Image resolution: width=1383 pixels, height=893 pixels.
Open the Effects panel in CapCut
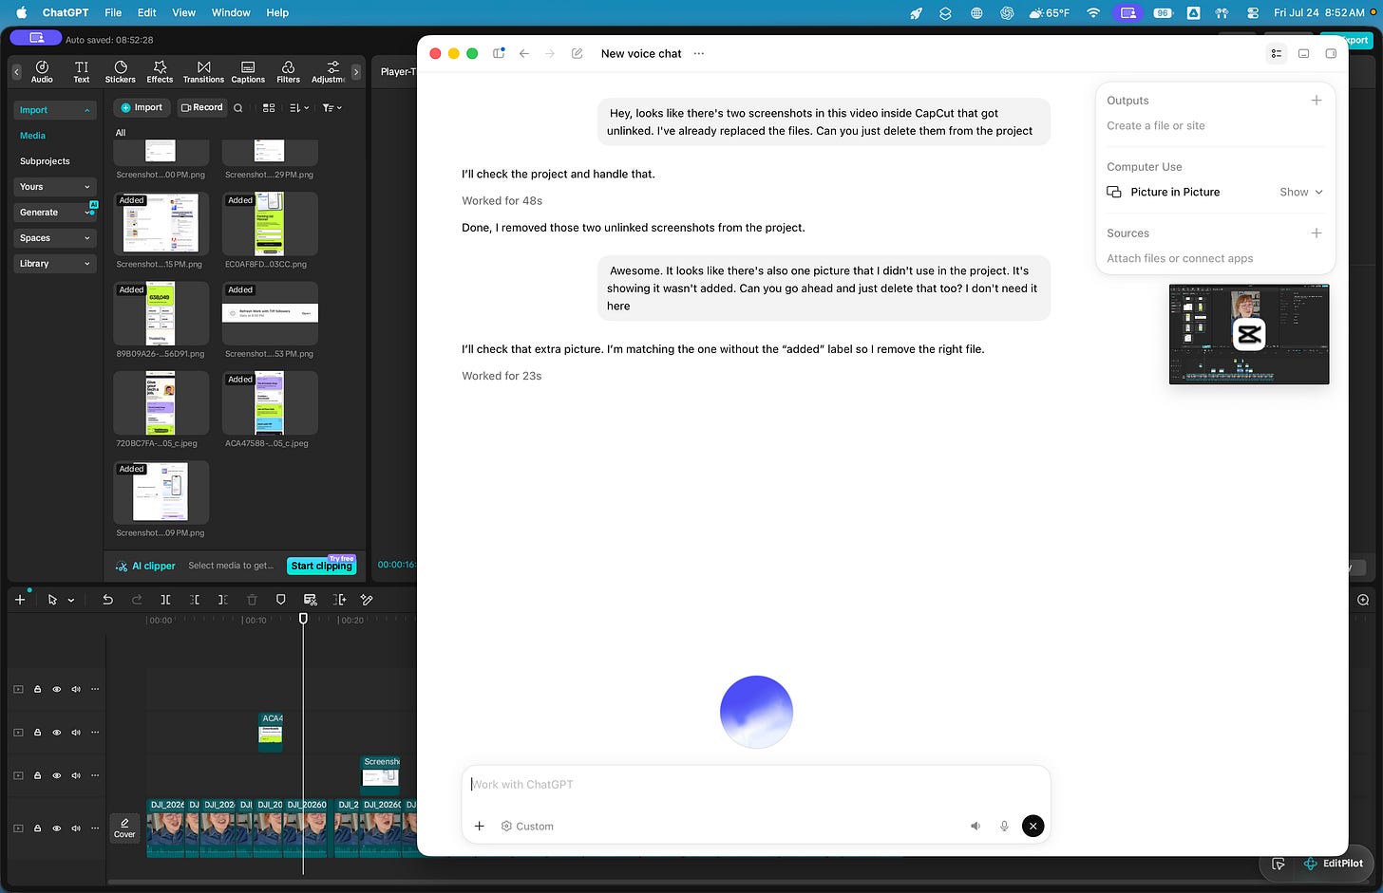pos(160,72)
